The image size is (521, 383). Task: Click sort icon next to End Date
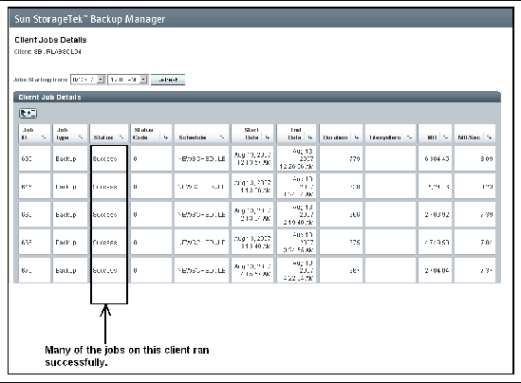click(310, 137)
